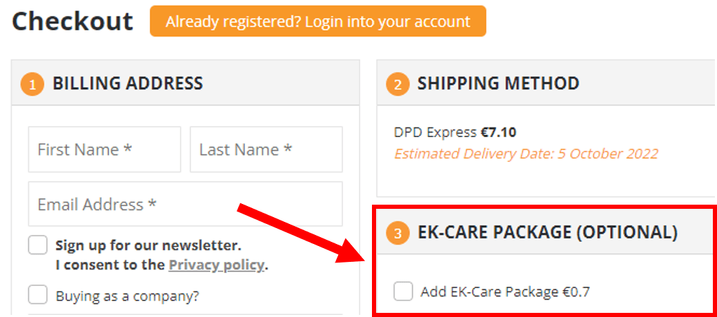Select the Email Address input field
717x317 pixels.
tap(185, 204)
